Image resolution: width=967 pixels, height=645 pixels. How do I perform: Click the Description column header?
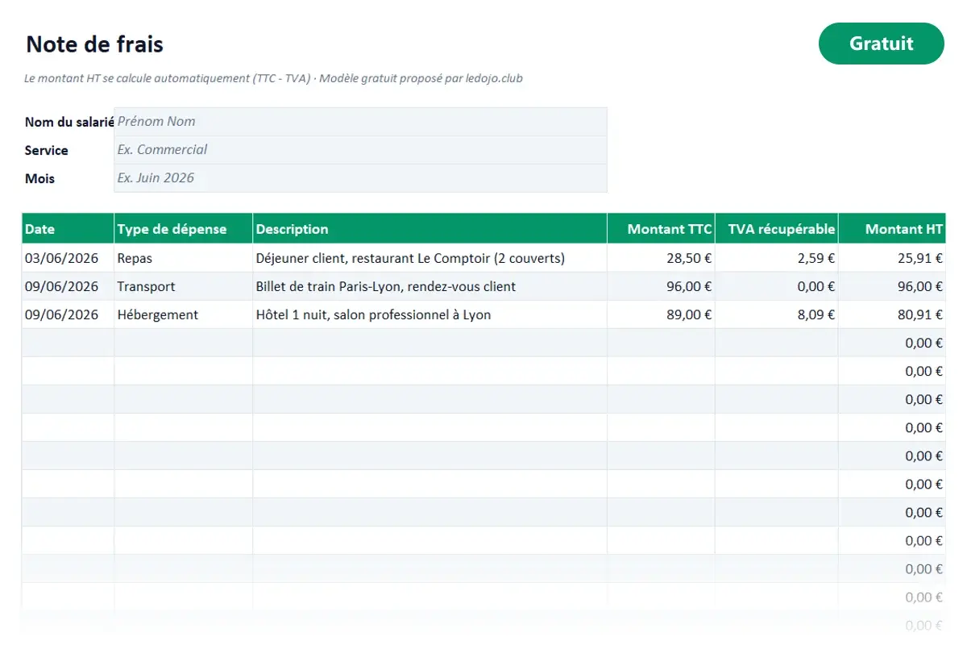click(430, 229)
